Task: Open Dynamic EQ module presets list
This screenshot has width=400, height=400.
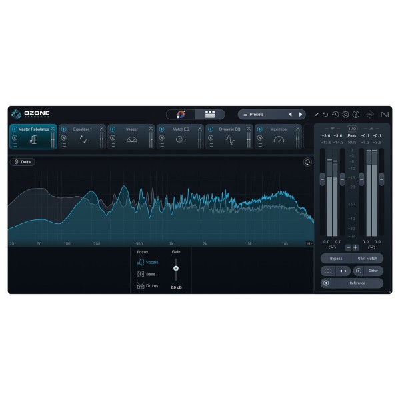Action: pos(211,145)
